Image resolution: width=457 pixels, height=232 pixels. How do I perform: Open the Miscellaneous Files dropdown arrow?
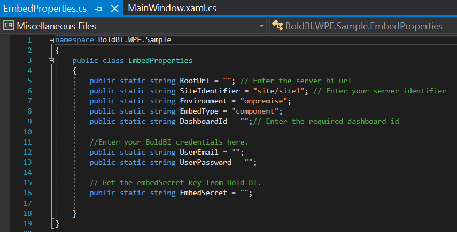(x=261, y=26)
